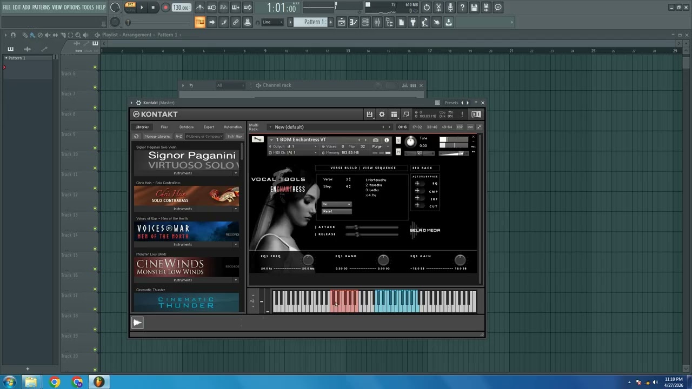Open Chris Hein Solo ContraBass Instruments dropdown
Image resolution: width=692 pixels, height=389 pixels.
pos(236,209)
